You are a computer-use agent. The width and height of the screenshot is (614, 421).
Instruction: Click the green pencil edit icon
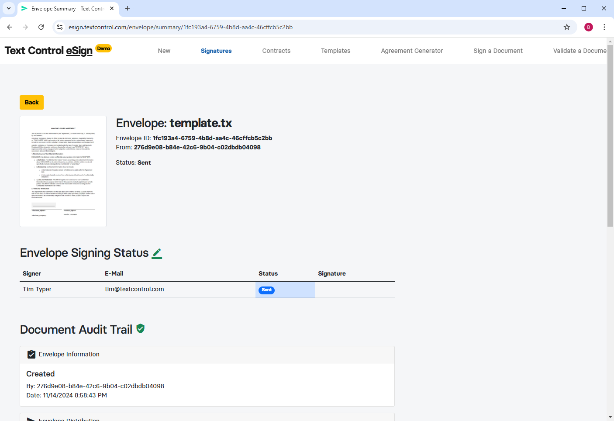point(157,254)
